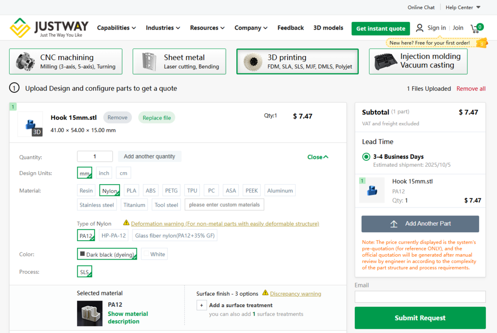Click the deformation warning triangle icon
The width and height of the screenshot is (497, 333).
126,223
